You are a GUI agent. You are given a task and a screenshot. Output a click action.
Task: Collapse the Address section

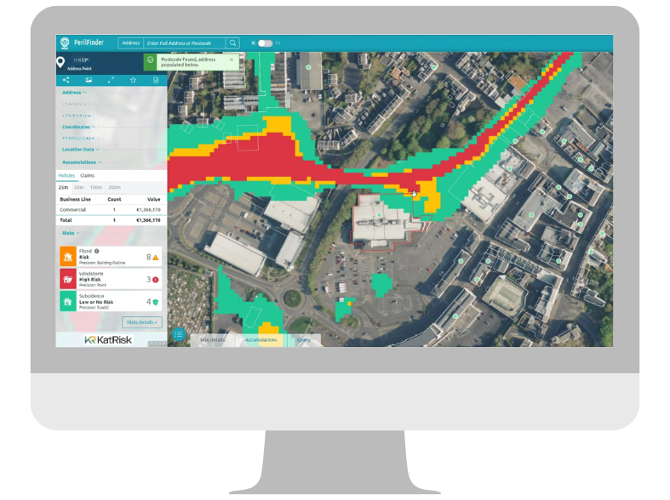pyautogui.click(x=73, y=92)
